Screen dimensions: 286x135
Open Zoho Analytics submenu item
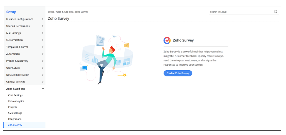tap(16, 101)
